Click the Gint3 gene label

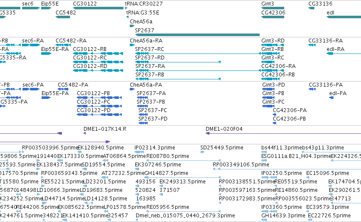268,4
